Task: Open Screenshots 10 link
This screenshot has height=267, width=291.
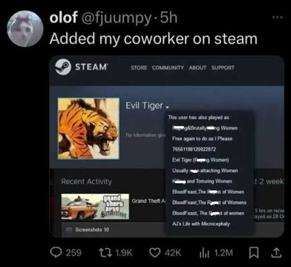Action: (x=92, y=230)
